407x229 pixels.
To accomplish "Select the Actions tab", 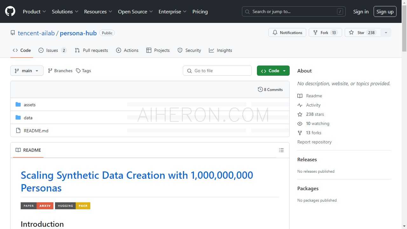I will tap(127, 50).
